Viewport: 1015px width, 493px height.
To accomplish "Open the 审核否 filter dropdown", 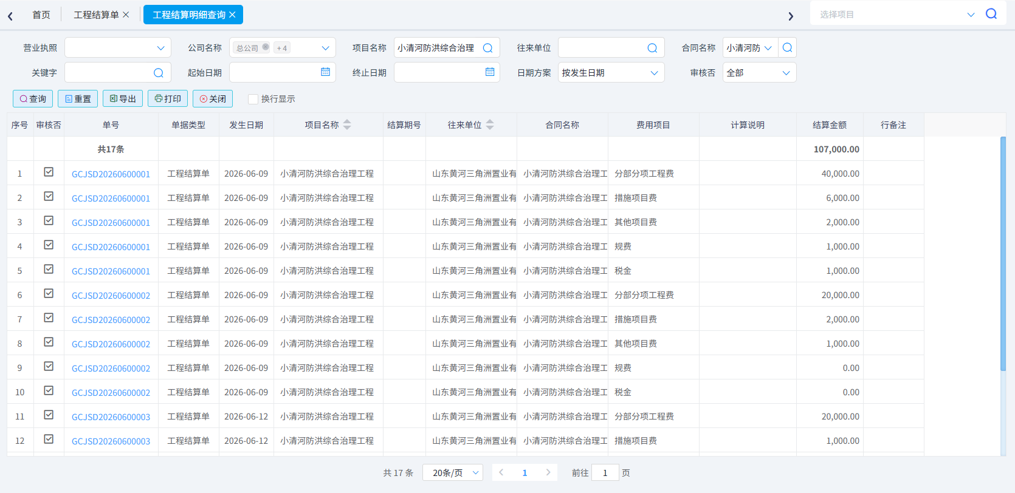I will click(760, 73).
